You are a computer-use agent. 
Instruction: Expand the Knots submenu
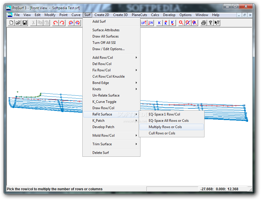(111, 89)
